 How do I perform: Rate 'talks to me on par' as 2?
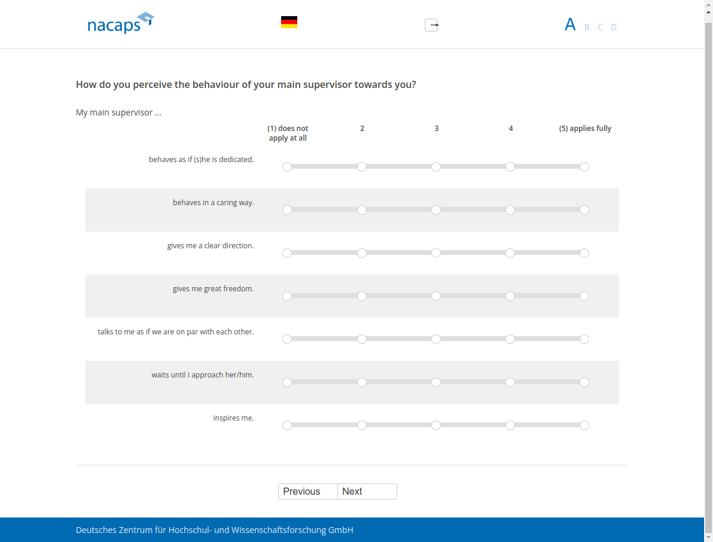point(362,339)
